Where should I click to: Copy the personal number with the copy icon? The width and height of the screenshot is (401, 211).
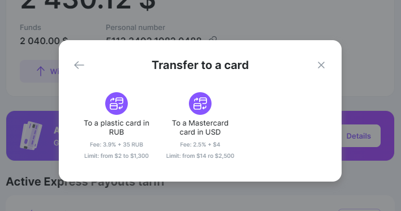[213, 39]
